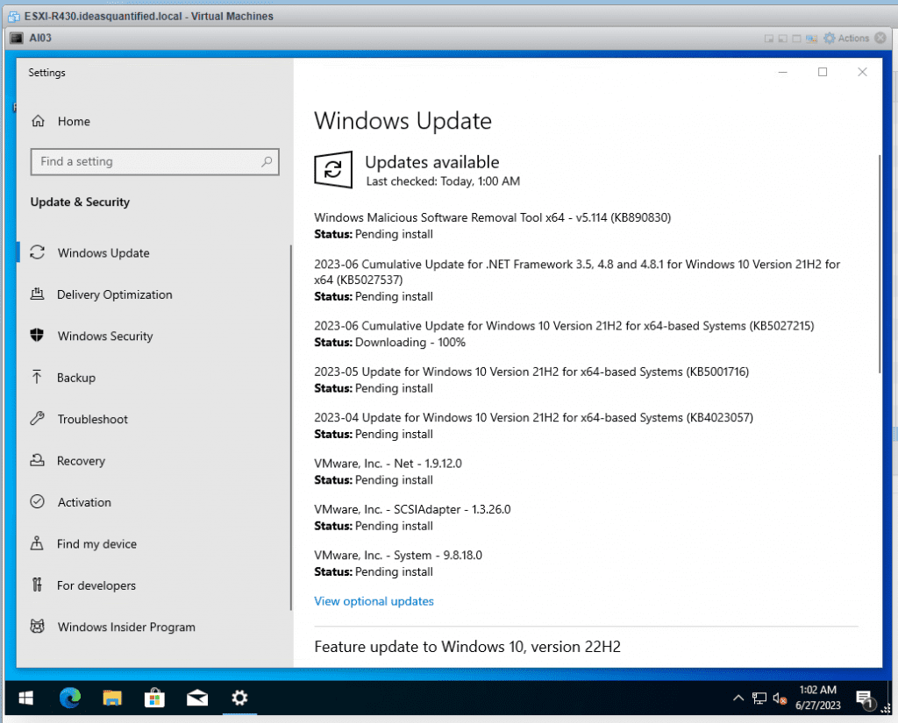Click the AI03 VM name in console header
This screenshot has width=898, height=723.
(40, 38)
